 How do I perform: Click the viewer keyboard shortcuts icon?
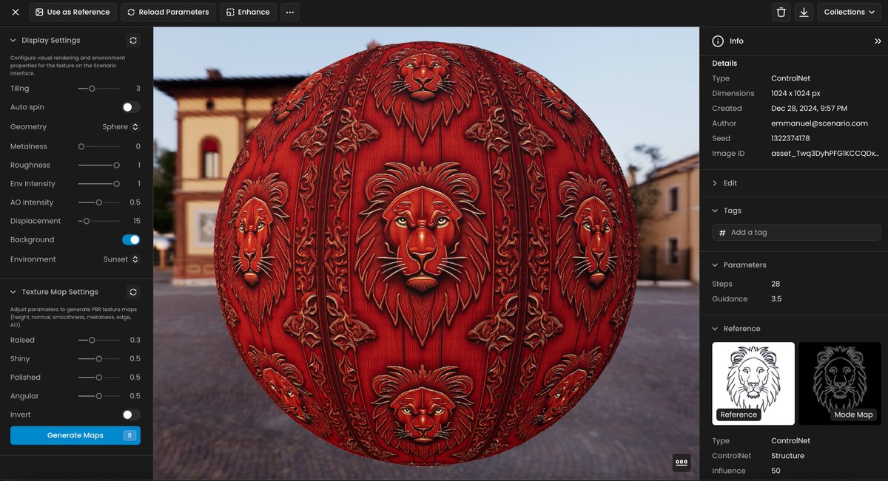pos(682,463)
